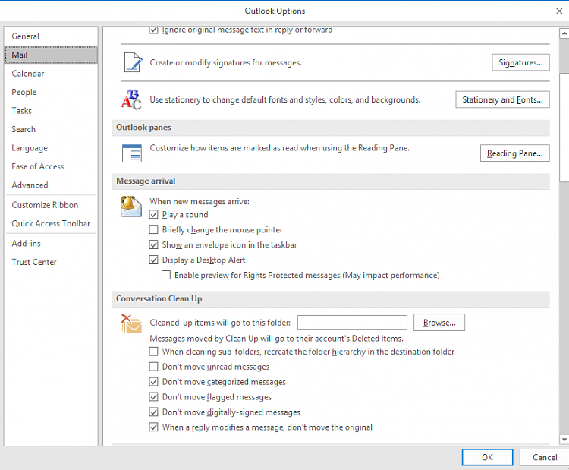The width and height of the screenshot is (569, 470).
Task: Click 'Customize how items are marked as read' text
Action: (280, 148)
